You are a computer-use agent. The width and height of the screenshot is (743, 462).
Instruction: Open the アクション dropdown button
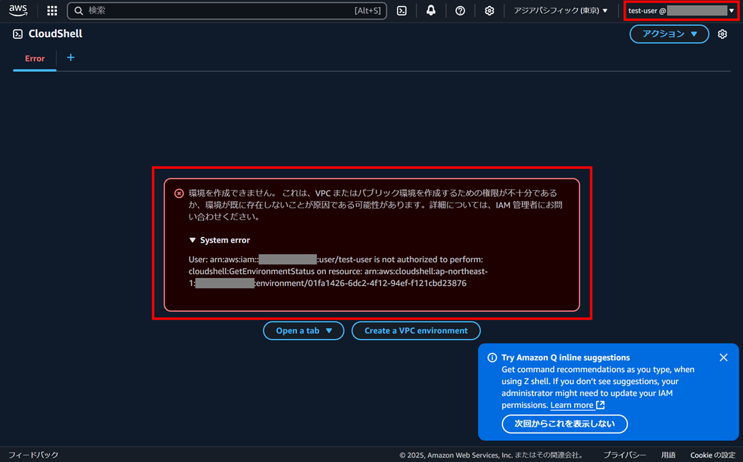[669, 33]
